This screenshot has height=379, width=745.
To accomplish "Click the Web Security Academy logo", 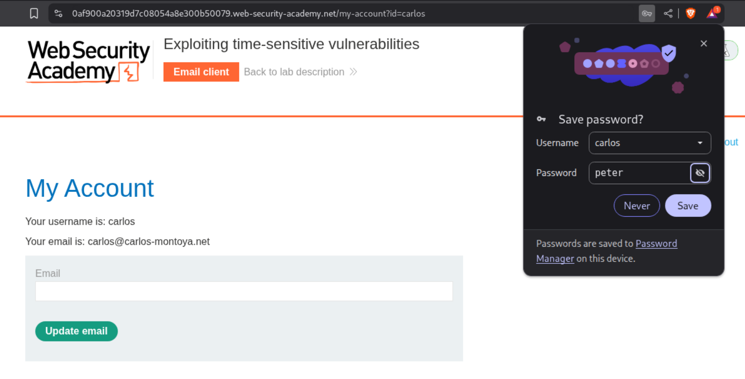I will pos(88,62).
